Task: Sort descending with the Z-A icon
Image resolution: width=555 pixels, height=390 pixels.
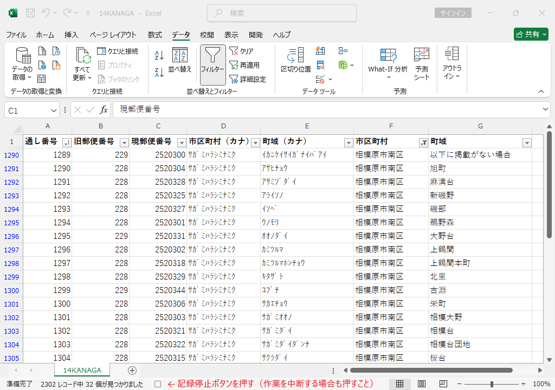Action: [159, 73]
